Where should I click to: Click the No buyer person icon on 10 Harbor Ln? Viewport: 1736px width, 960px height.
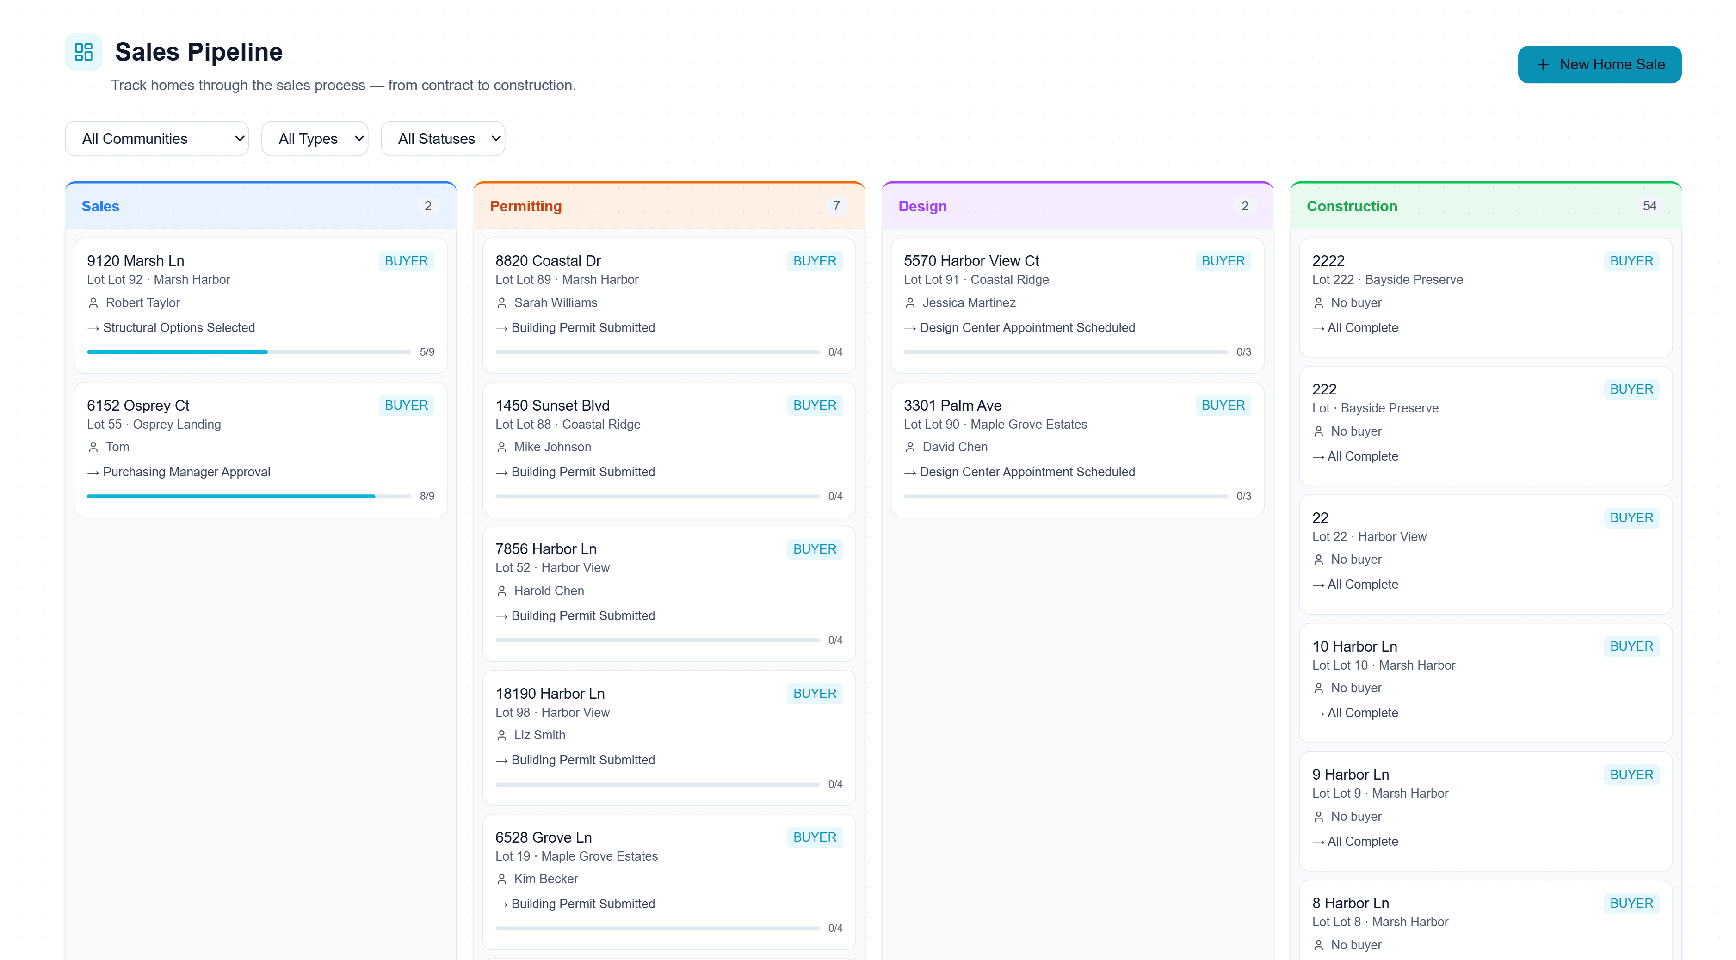pos(1318,689)
